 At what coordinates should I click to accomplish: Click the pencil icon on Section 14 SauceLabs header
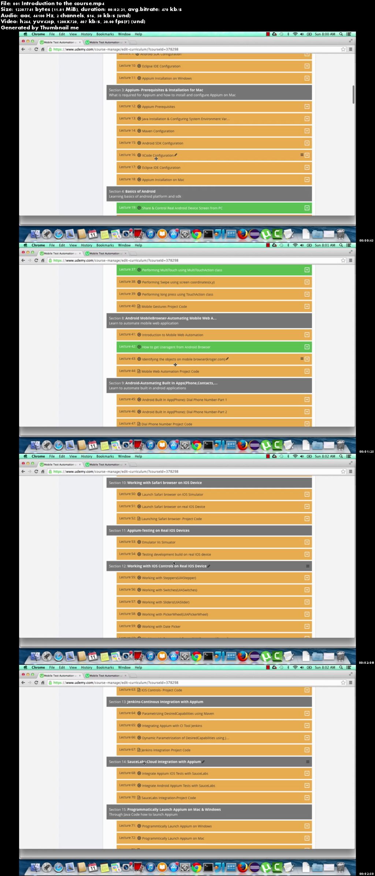(x=203, y=761)
